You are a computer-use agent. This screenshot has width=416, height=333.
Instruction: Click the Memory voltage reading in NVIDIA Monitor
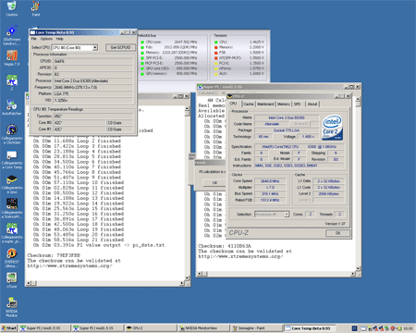(257, 47)
